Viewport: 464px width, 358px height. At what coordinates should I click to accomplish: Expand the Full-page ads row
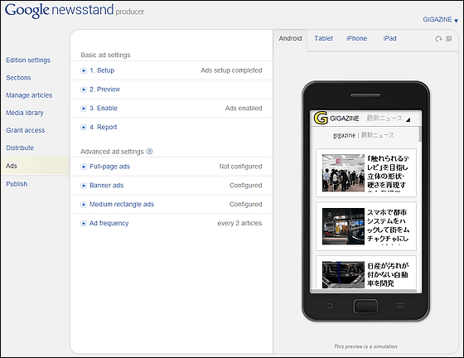click(172, 167)
